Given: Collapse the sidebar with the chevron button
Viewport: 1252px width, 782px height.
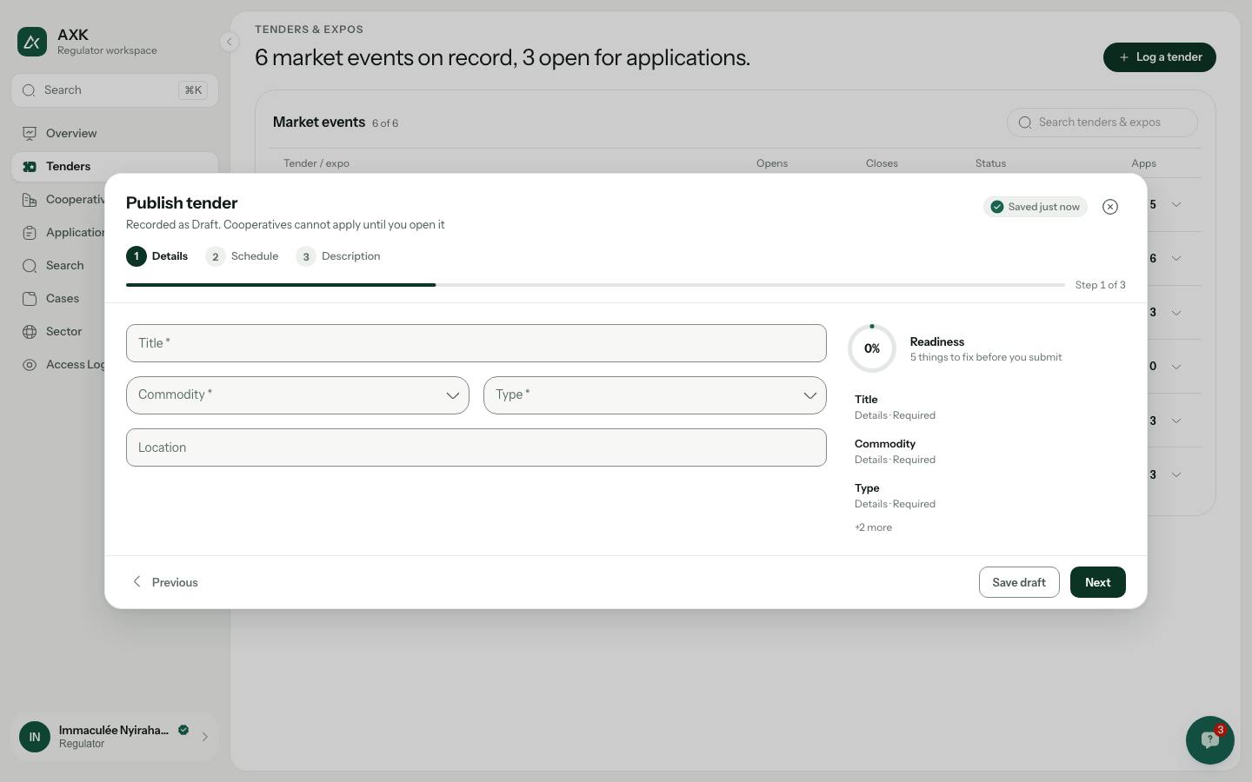Looking at the screenshot, I should [x=229, y=42].
